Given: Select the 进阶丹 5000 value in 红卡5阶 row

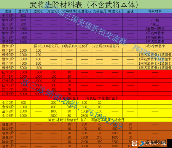Looking at the screenshot, I should pos(23,94).
